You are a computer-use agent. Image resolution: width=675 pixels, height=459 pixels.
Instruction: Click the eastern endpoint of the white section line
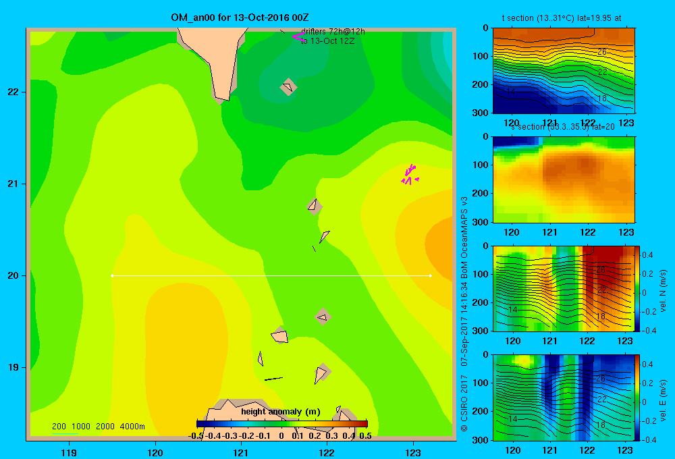(x=431, y=275)
